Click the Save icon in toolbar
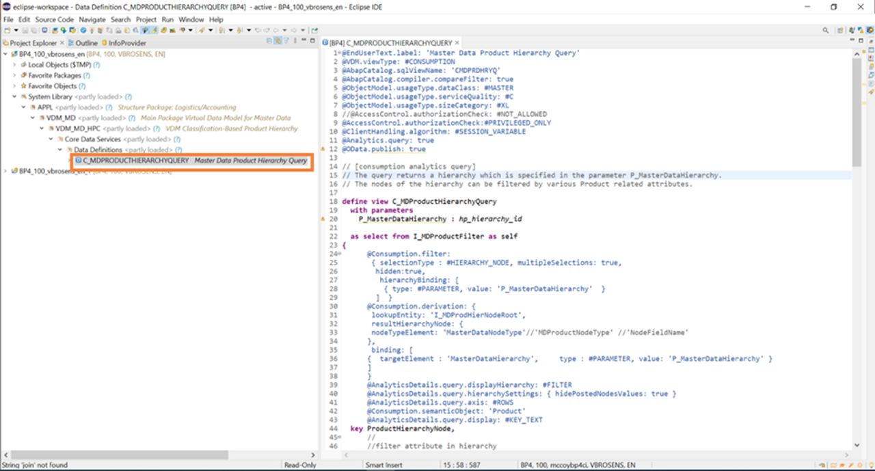Screen dimensions: 875x471 (25, 30)
